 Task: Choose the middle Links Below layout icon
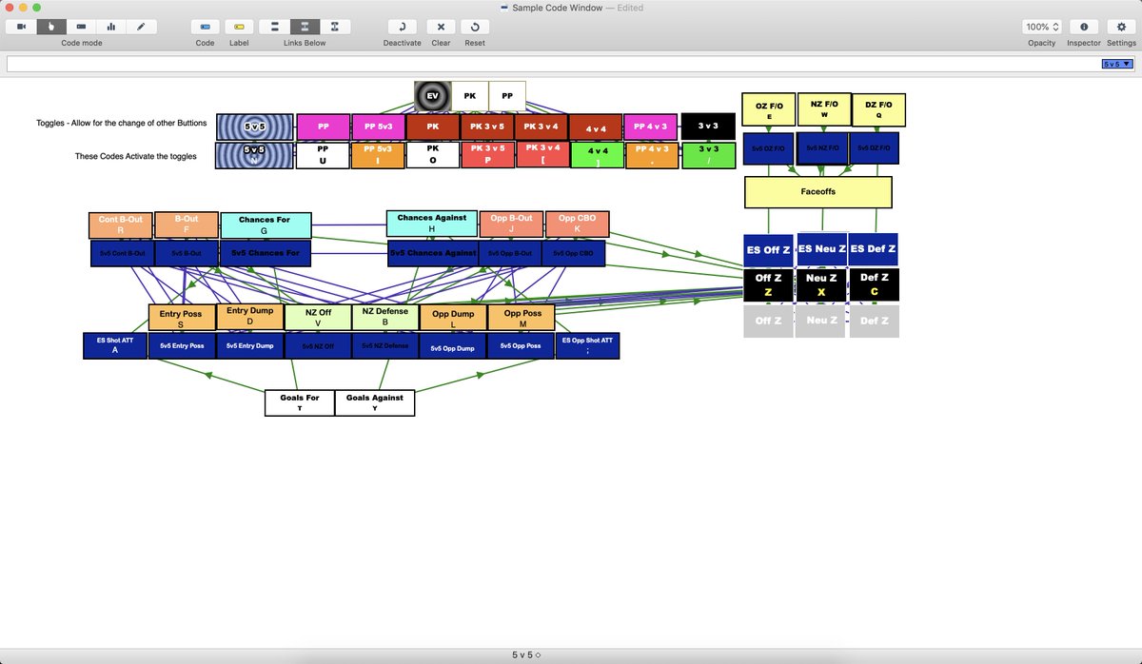coord(305,27)
